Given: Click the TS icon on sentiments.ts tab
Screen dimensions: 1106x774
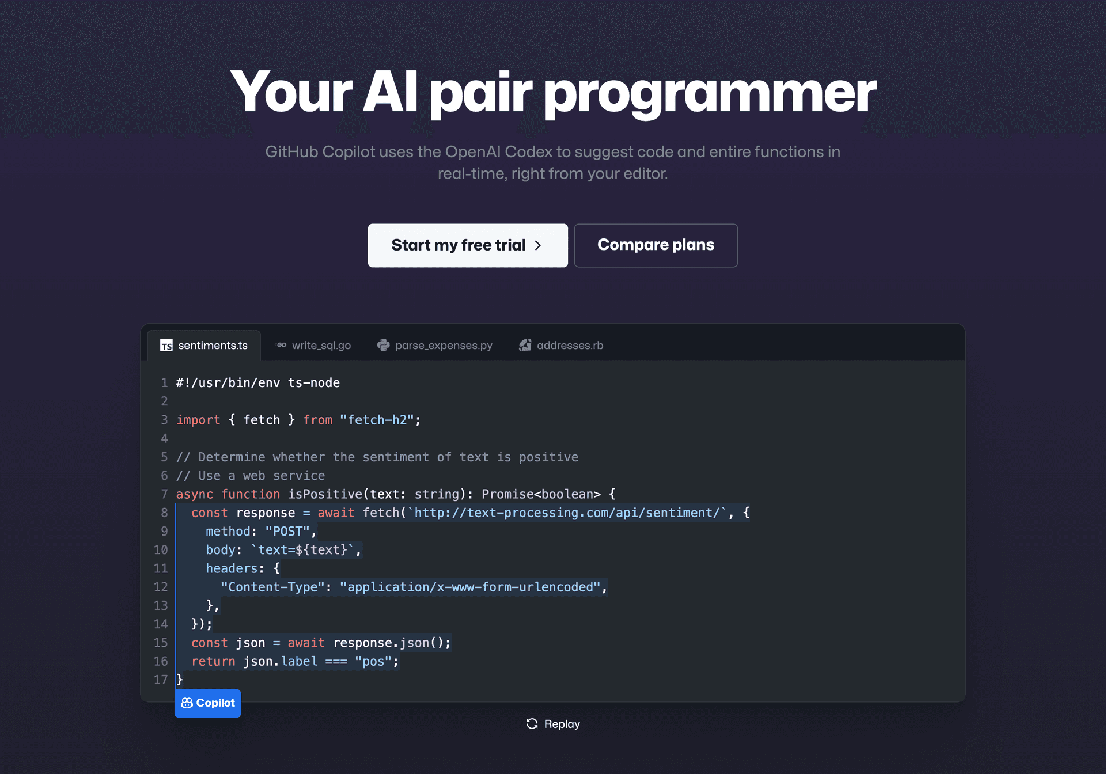Looking at the screenshot, I should 166,345.
